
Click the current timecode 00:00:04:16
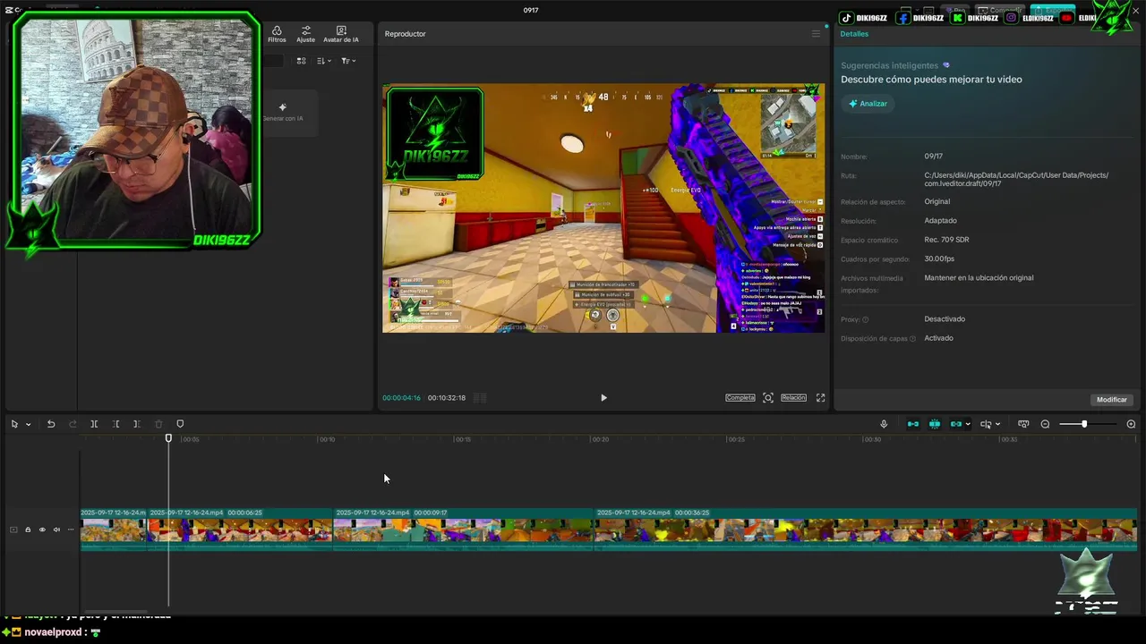click(x=401, y=398)
